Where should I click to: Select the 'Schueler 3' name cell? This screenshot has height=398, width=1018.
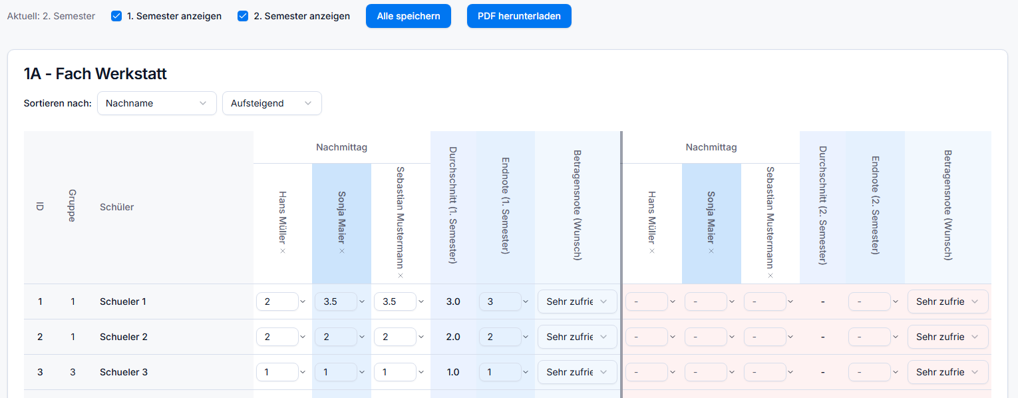click(124, 372)
